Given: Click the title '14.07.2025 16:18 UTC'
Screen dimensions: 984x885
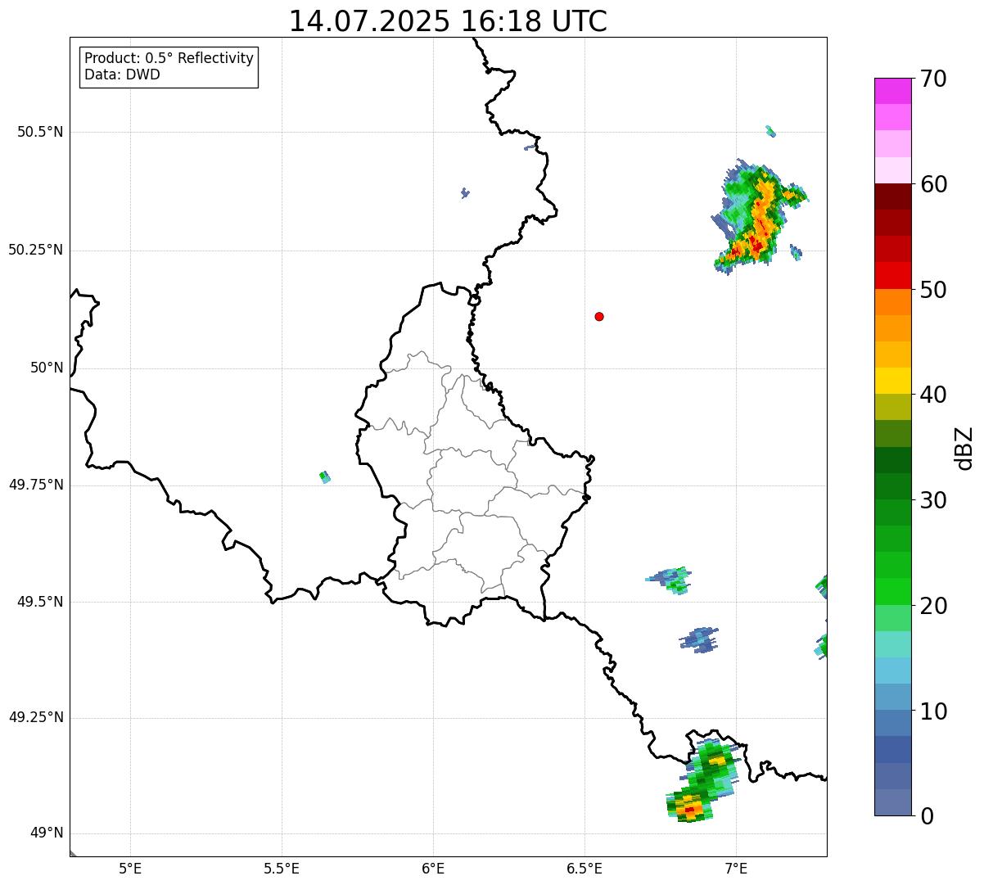Looking at the screenshot, I should point(448,21).
